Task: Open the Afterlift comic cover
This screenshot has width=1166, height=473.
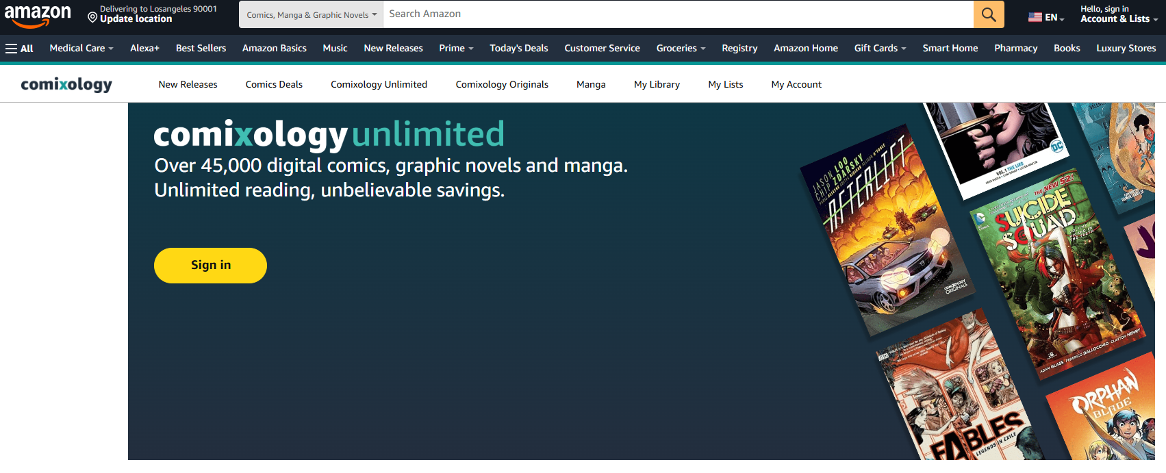Action: coord(887,229)
